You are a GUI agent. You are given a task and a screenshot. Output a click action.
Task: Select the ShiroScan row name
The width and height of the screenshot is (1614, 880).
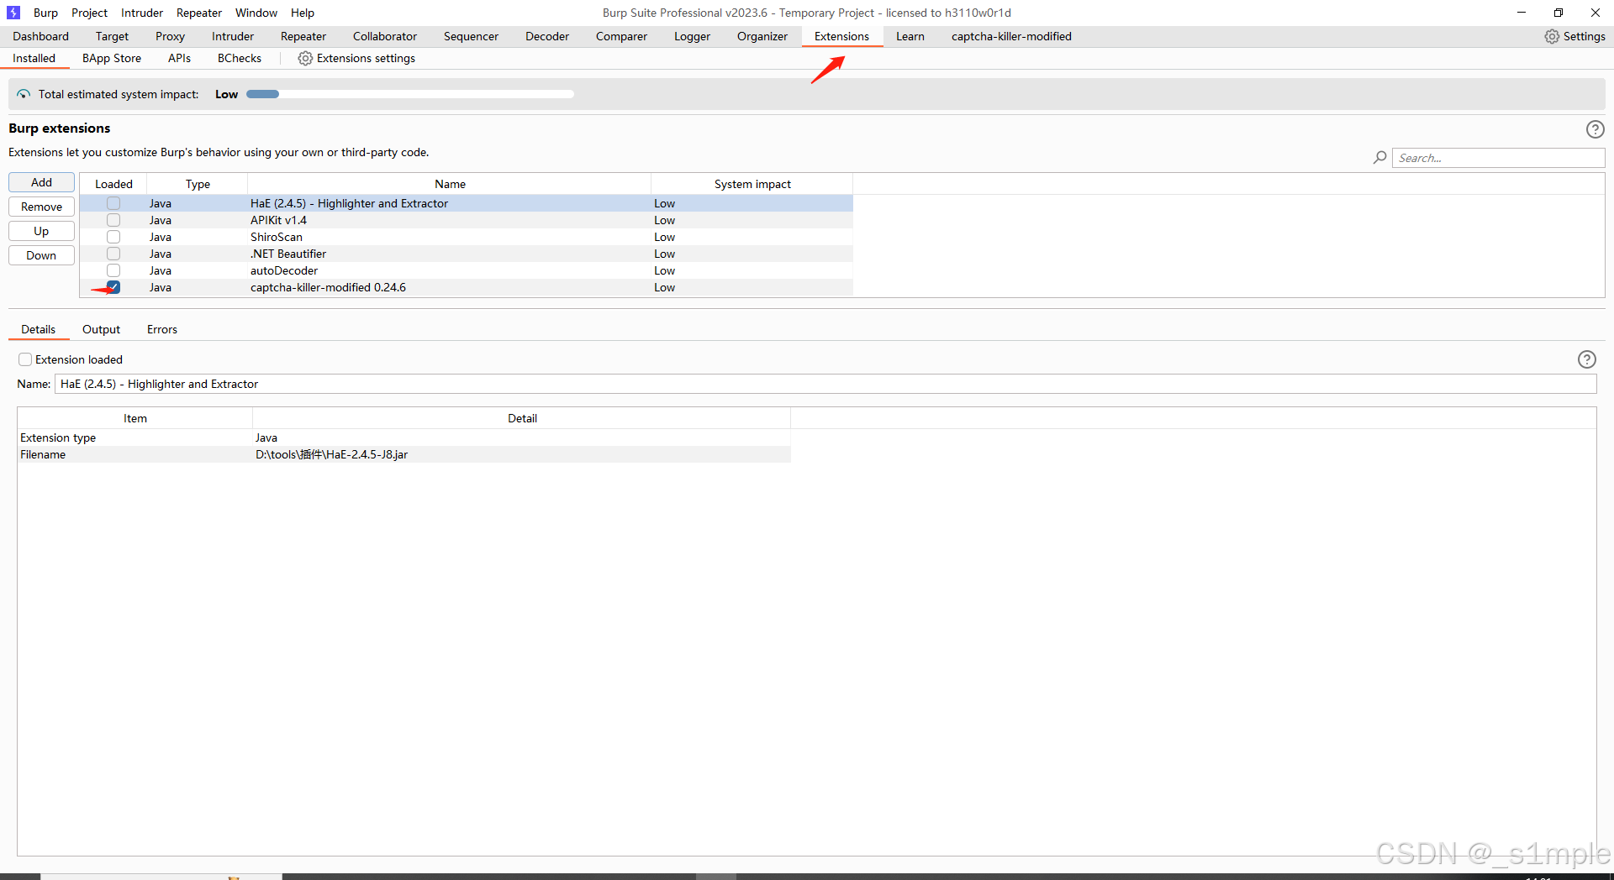click(x=277, y=237)
